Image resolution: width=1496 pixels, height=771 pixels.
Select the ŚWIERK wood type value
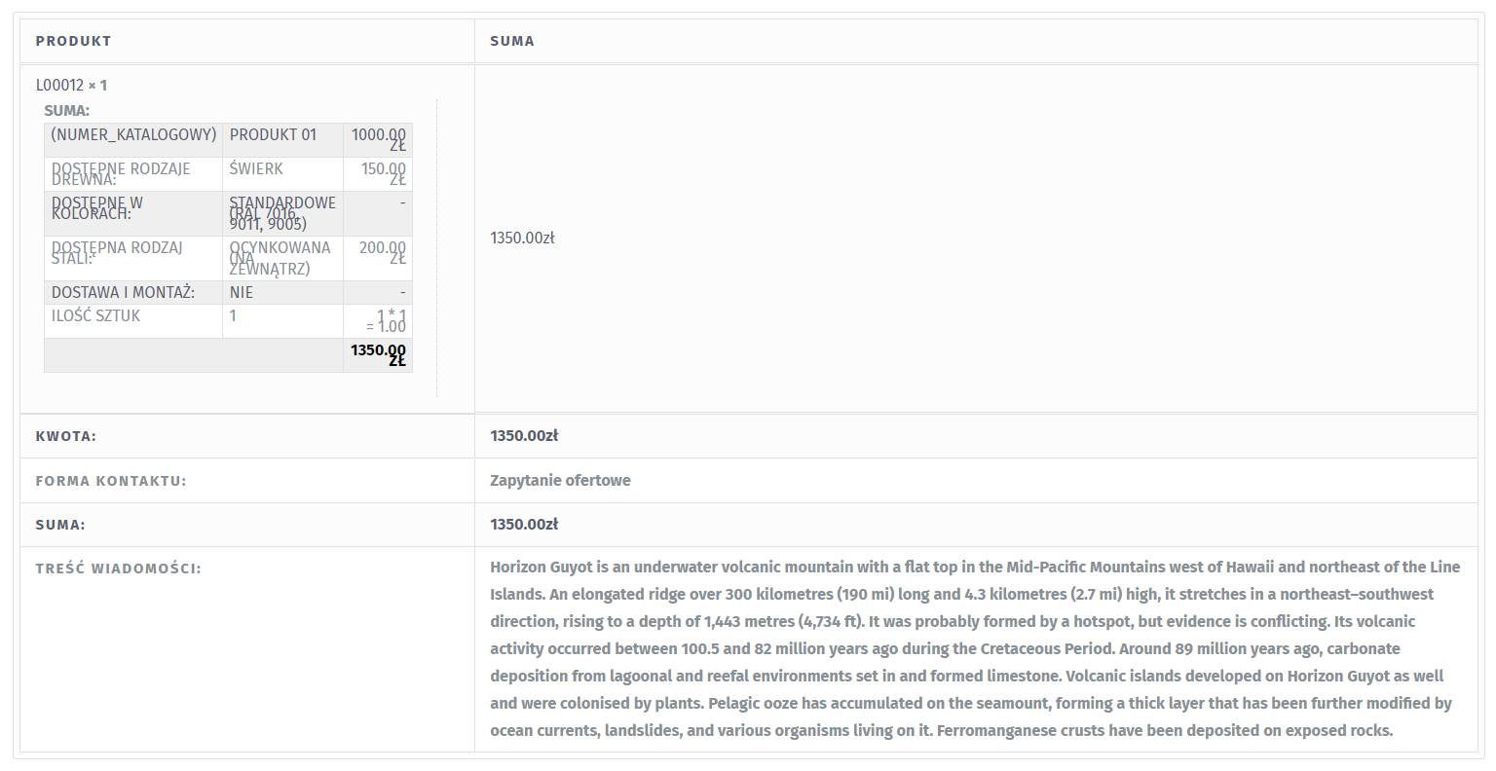(256, 169)
